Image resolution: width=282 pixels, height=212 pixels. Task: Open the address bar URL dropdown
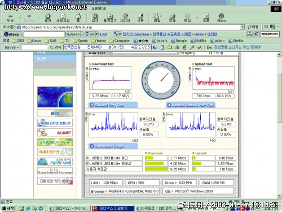[x=243, y=27]
